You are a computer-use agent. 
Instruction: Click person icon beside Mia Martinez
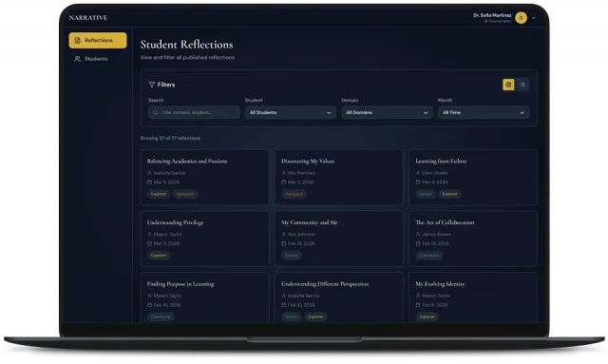pyautogui.click(x=283, y=173)
